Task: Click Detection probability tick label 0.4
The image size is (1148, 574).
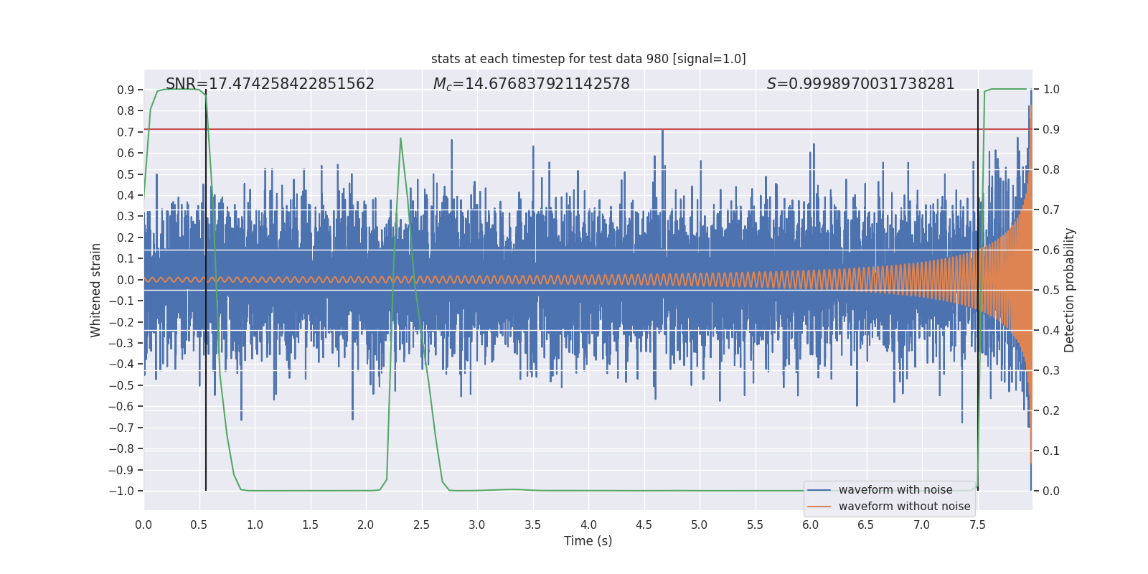Action: (1051, 331)
